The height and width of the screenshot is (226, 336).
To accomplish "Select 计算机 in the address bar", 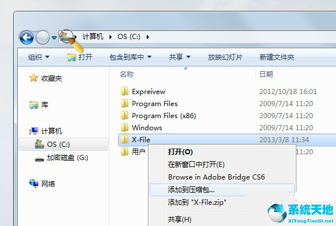I will tap(93, 37).
